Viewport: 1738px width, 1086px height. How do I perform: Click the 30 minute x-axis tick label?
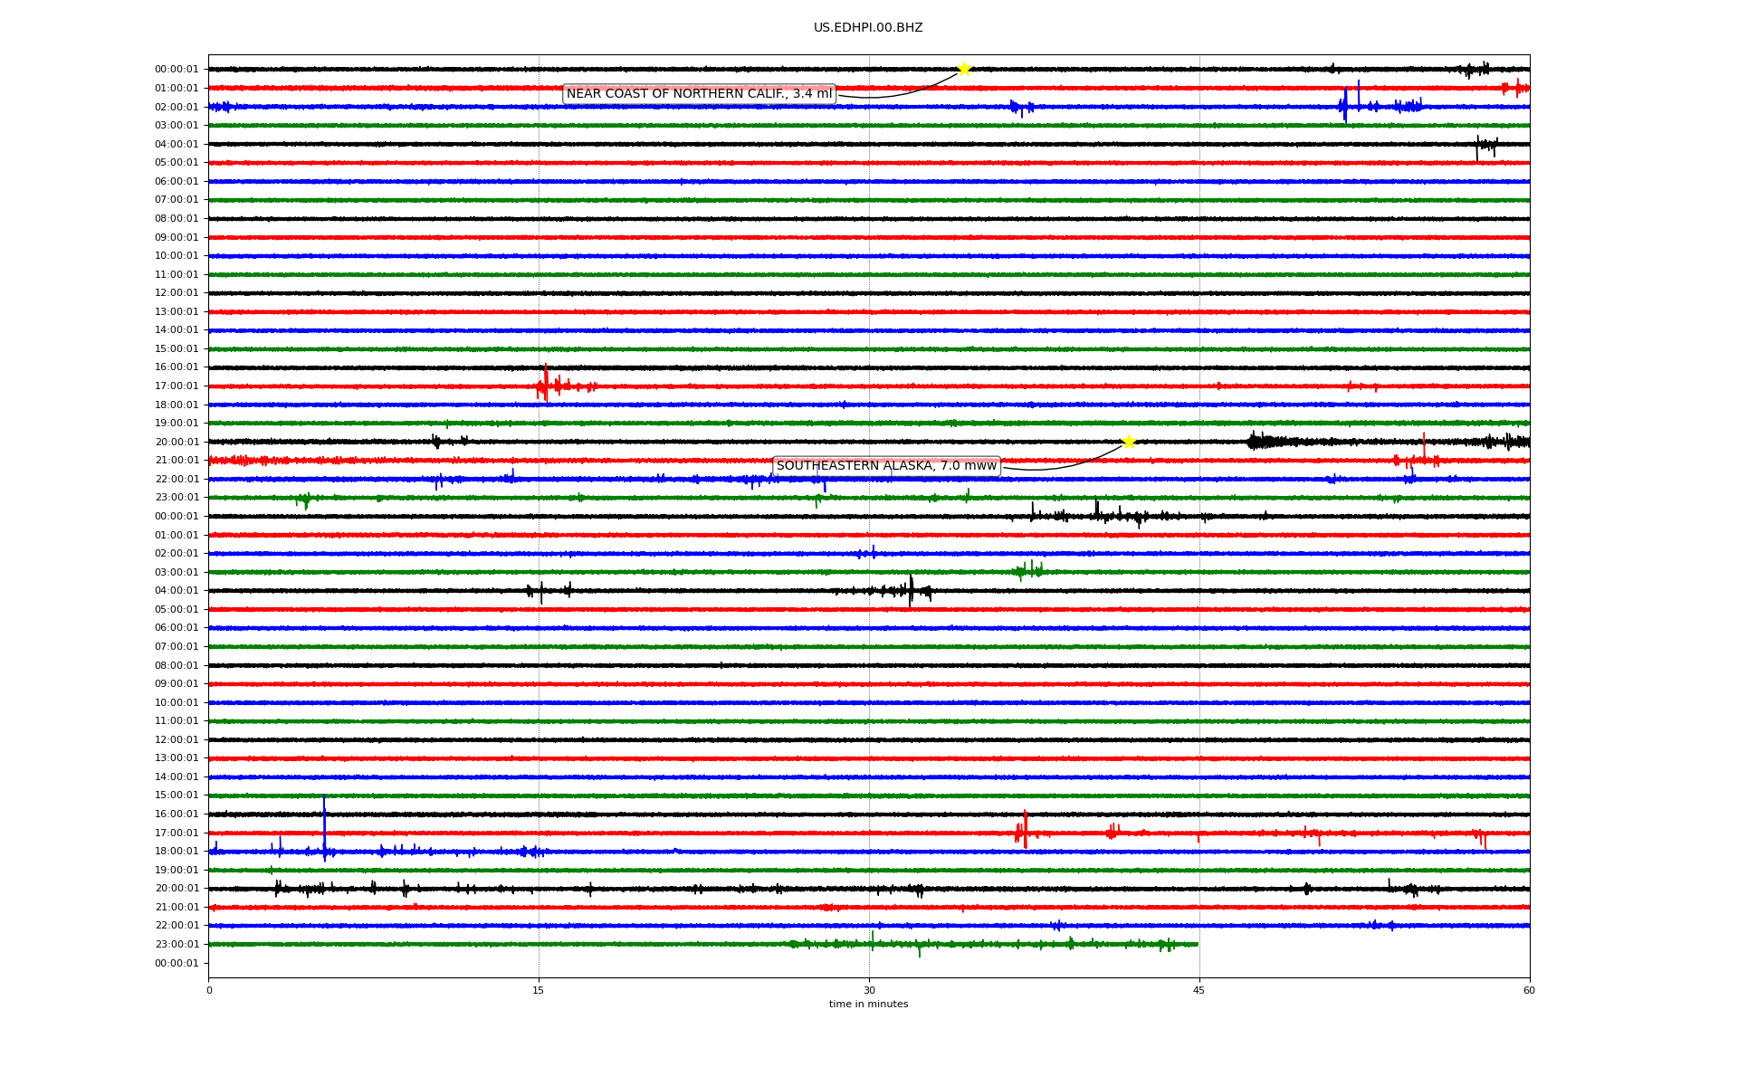tap(869, 990)
